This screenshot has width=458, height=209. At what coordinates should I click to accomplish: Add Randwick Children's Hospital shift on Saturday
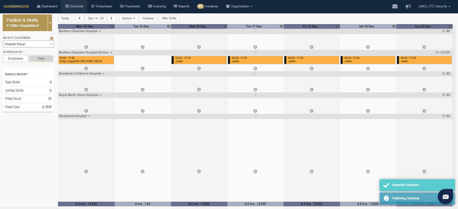[368, 90]
